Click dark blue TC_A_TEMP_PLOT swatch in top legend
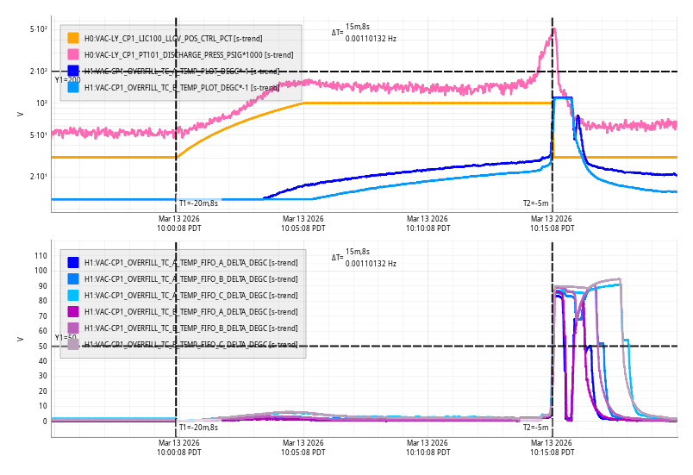This screenshot has width=693, height=475. click(x=73, y=71)
